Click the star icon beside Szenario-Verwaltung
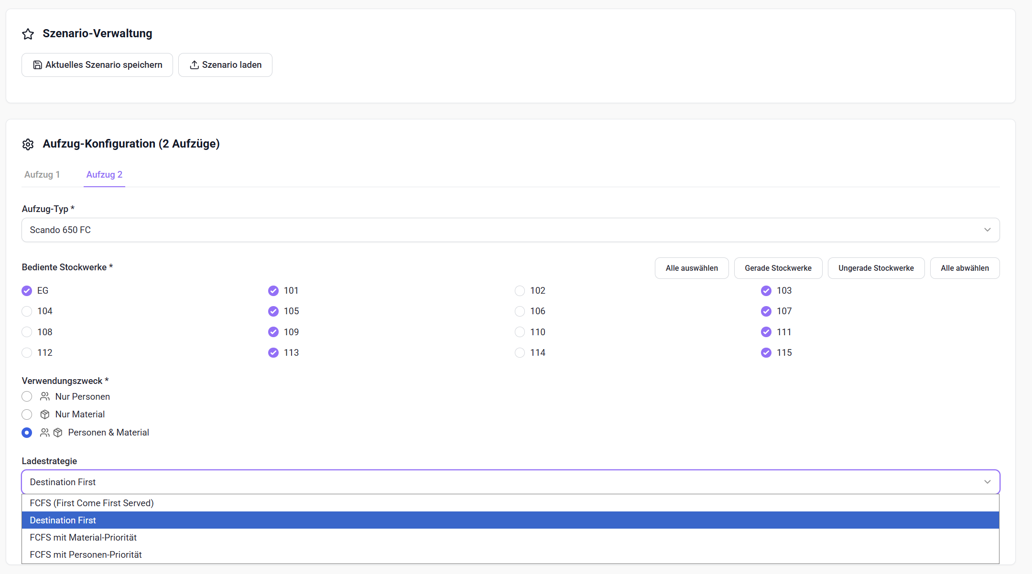 point(28,34)
